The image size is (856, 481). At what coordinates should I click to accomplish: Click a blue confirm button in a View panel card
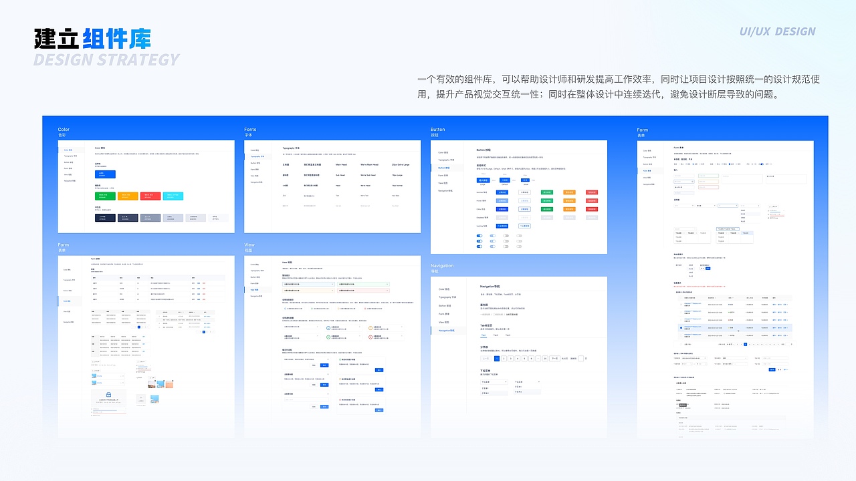(324, 365)
